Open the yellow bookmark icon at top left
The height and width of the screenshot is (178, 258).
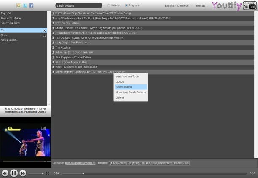(19, 5)
